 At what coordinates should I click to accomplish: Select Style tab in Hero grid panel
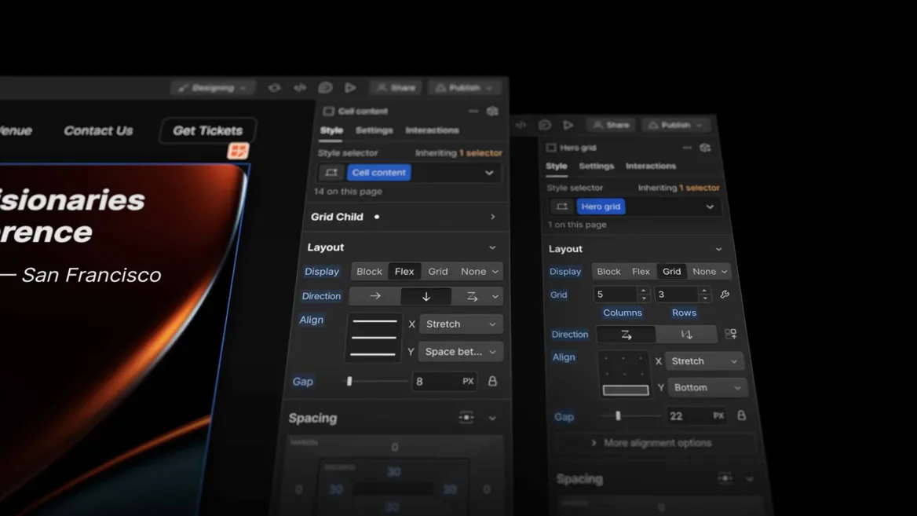[x=557, y=167]
